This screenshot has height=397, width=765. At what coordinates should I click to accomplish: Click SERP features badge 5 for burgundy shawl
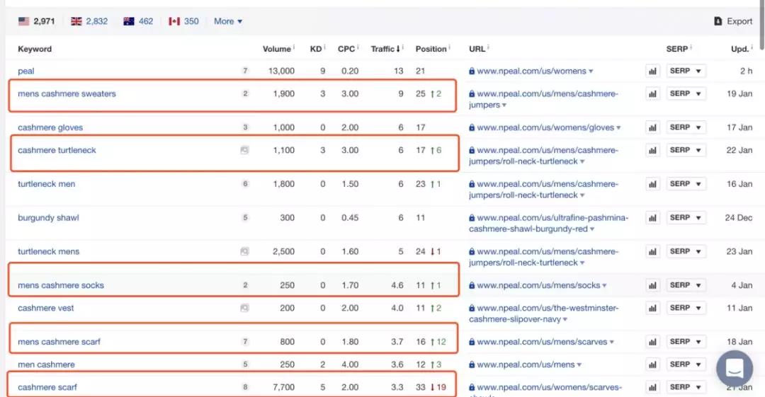click(x=245, y=217)
